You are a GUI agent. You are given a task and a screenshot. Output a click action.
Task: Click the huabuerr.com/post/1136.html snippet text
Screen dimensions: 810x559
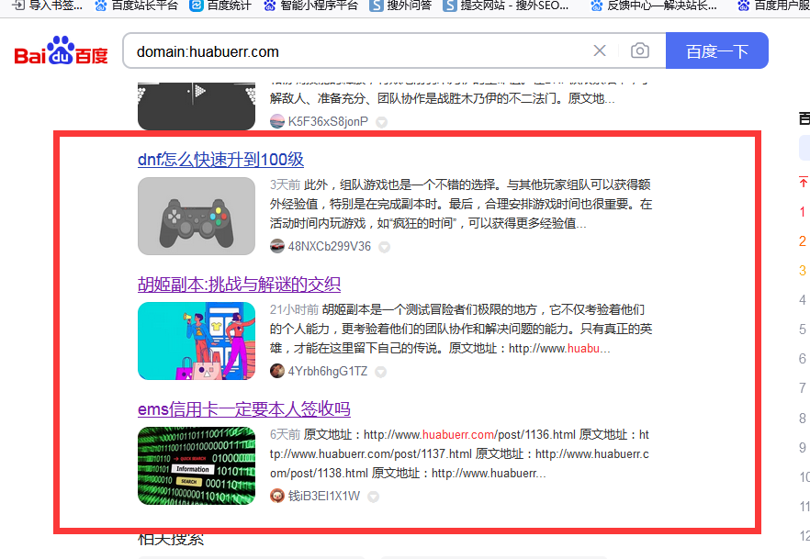469,434
